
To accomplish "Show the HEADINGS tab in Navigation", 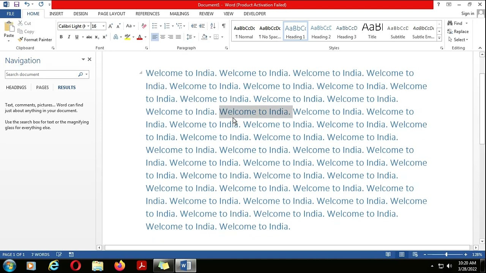I will 16,87.
